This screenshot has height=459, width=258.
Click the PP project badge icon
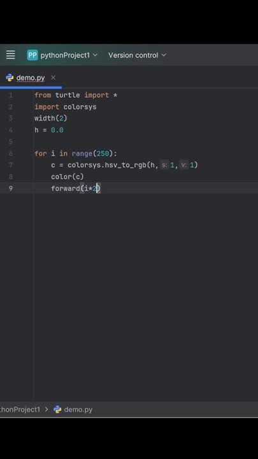click(32, 55)
